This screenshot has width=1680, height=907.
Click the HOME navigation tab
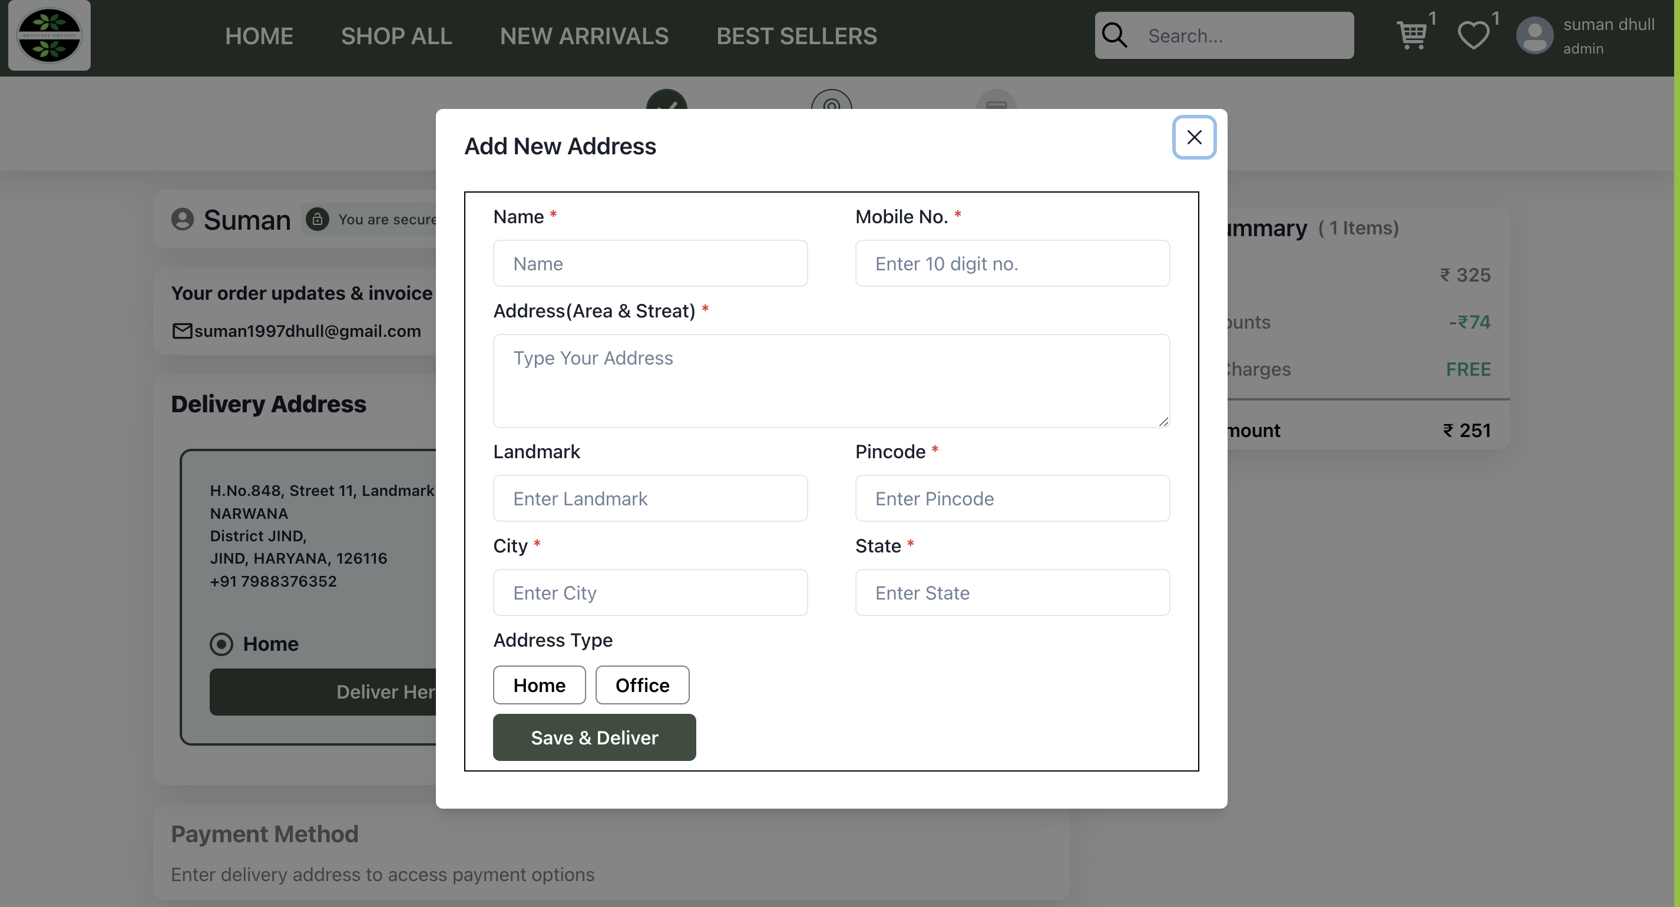point(259,35)
